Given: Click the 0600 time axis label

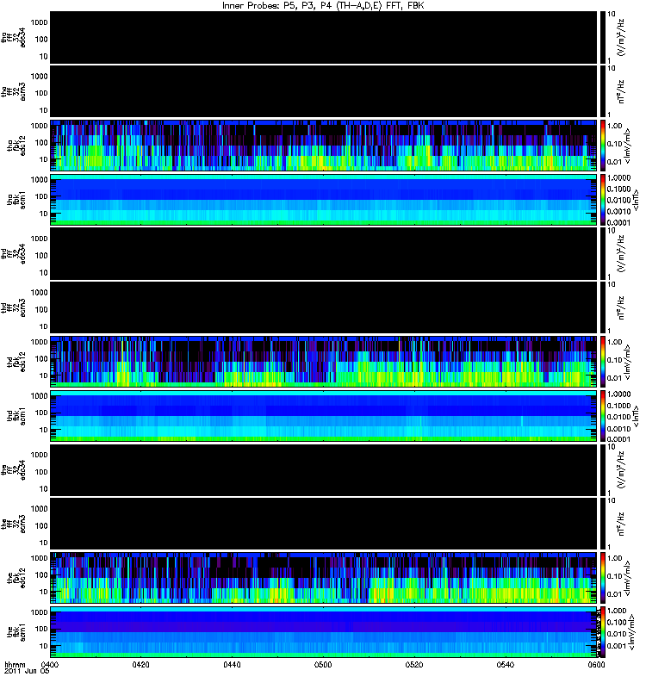Looking at the screenshot, I should tap(596, 664).
